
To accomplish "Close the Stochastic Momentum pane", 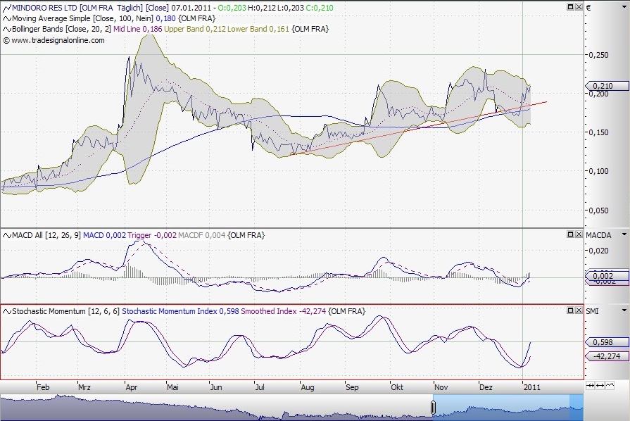I will (x=578, y=310).
